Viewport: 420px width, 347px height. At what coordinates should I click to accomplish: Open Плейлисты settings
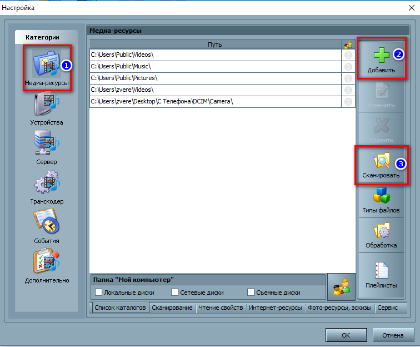pos(381,275)
